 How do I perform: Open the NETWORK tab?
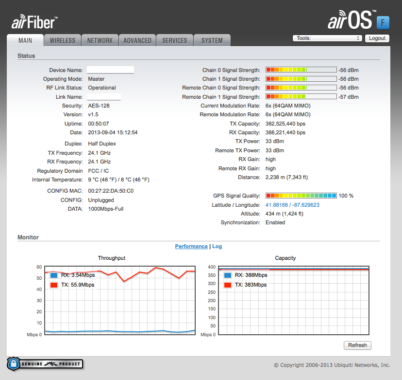pos(100,41)
